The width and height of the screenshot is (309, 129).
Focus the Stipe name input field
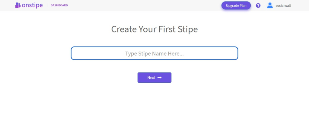click(154, 53)
